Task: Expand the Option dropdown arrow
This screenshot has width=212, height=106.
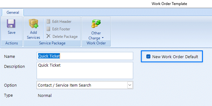Action: pyautogui.click(x=130, y=85)
